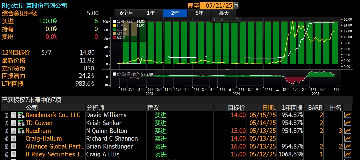
Task: Click the white 12M目标价 legend swatch
Action: 114,21
